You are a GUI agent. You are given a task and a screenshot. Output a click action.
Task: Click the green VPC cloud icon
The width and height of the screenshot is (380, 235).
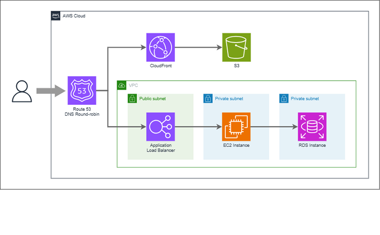click(x=122, y=85)
